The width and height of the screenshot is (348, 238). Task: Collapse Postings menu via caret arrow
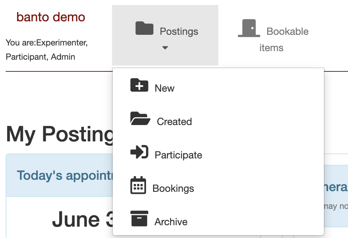pos(165,48)
